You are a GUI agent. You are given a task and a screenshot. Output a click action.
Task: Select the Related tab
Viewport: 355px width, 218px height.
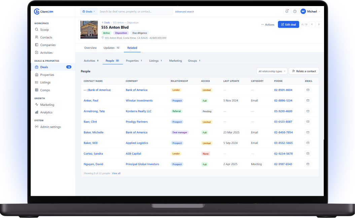[132, 48]
